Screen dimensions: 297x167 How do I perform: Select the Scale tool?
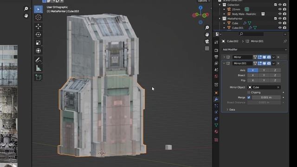(38, 43)
